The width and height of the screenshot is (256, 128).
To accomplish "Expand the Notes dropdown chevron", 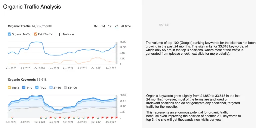I will click(x=73, y=35).
